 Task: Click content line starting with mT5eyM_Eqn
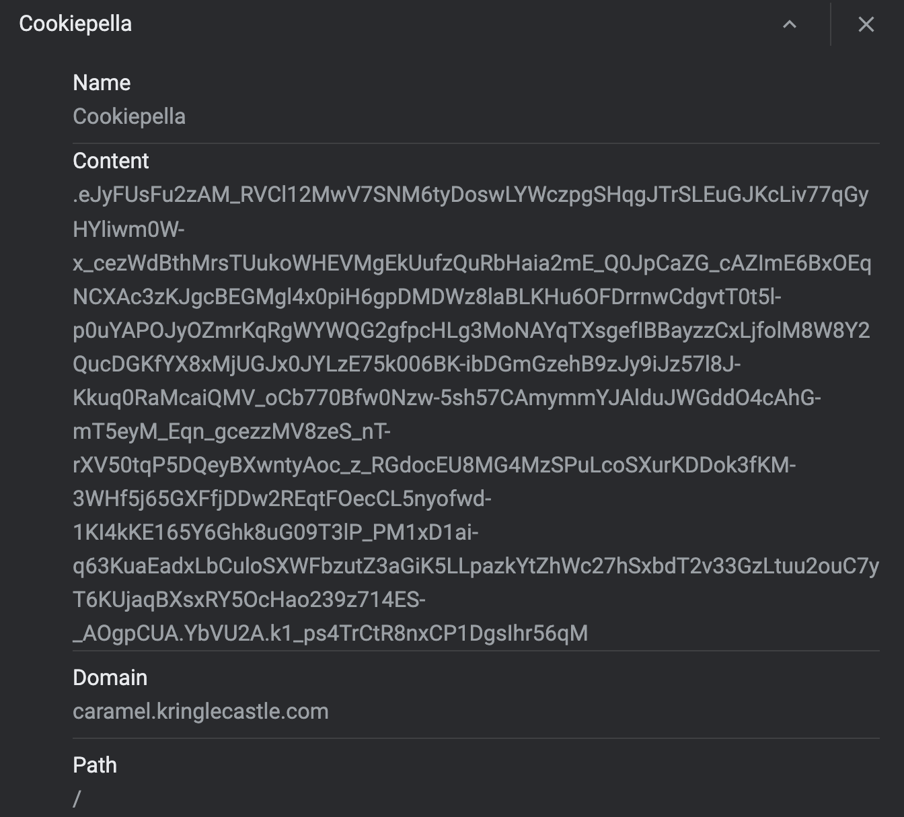[x=231, y=431]
